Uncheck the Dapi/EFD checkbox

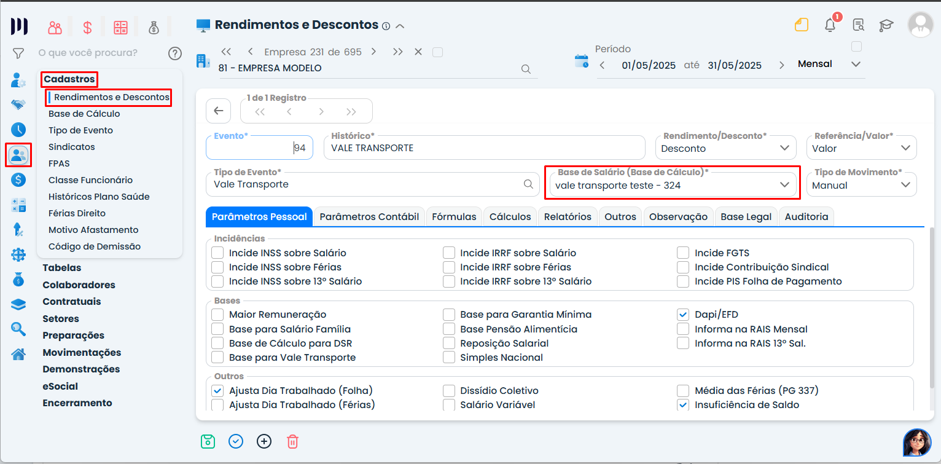point(682,314)
